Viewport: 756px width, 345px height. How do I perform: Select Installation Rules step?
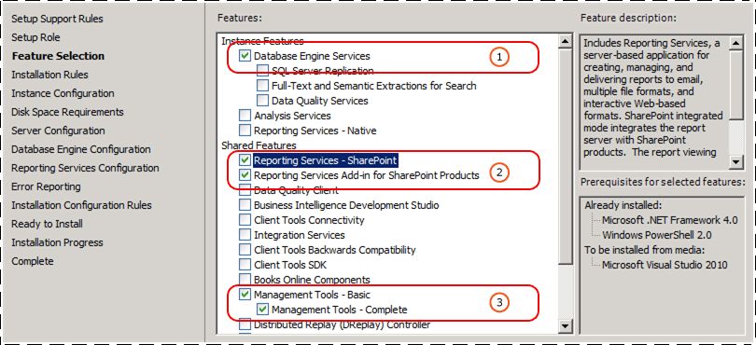tap(49, 75)
